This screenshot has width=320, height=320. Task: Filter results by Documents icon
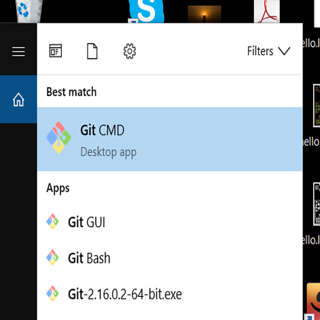93,51
